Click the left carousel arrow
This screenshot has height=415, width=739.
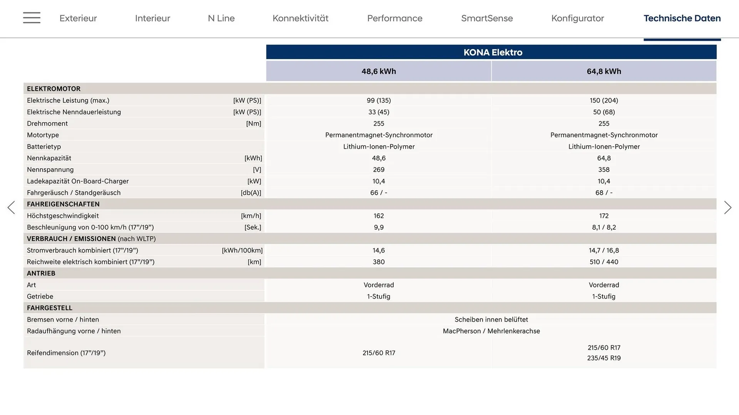pos(12,207)
